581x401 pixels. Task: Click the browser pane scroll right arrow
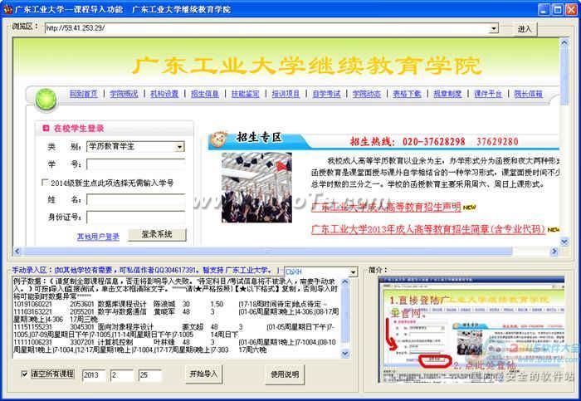(x=554, y=252)
